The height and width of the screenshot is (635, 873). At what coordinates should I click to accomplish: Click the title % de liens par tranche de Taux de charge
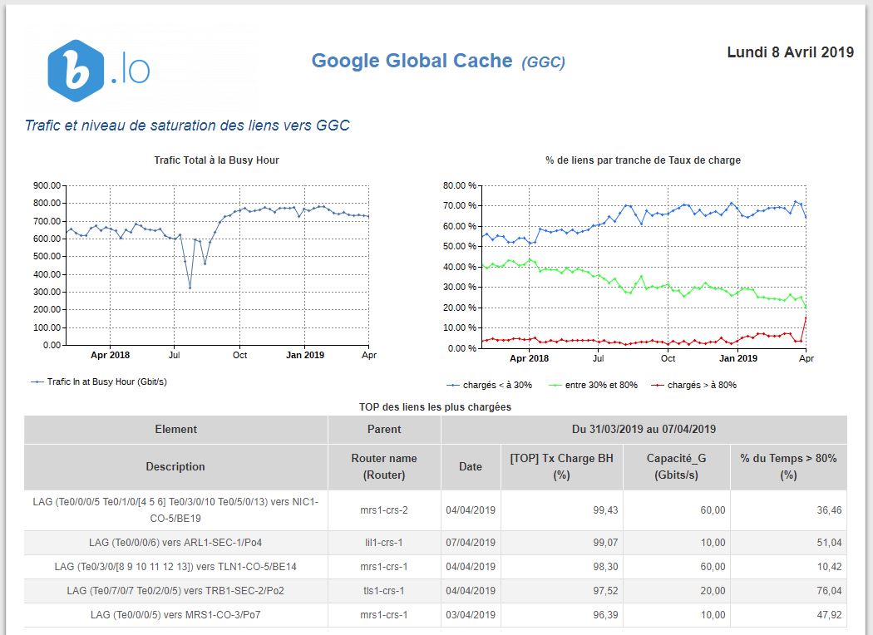click(x=643, y=160)
